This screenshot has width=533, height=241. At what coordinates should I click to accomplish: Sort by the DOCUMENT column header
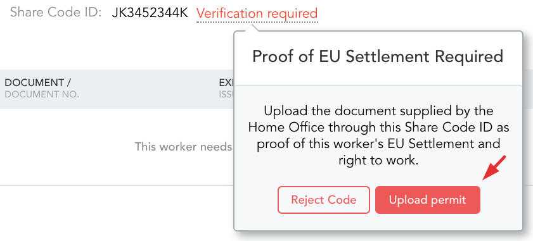tap(38, 82)
